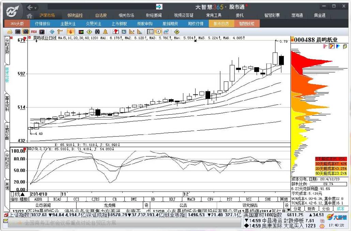Click the back arrow navigation button
Screen dimensions: 351x231
30,8
